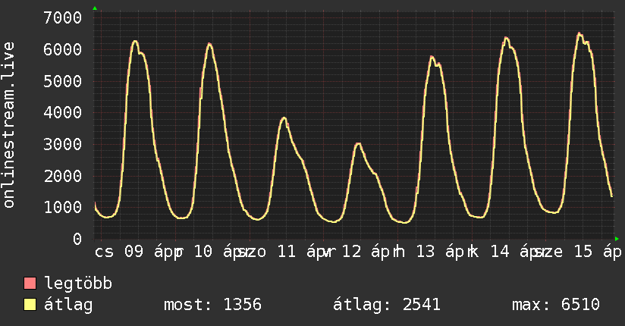Click the 15 date label on x-axis

[x=583, y=252]
